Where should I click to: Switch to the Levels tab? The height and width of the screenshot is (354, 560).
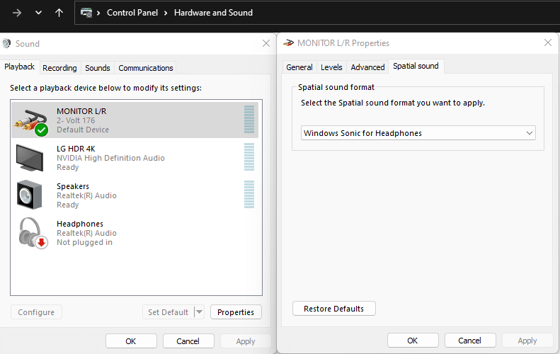331,67
